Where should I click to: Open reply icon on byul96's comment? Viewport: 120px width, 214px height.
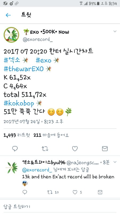click(x=25, y=192)
